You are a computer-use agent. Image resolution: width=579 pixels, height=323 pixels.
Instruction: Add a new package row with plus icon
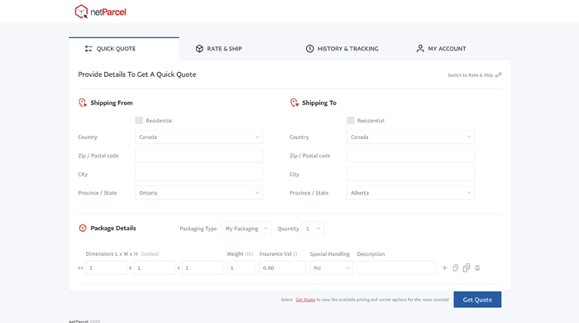point(445,268)
